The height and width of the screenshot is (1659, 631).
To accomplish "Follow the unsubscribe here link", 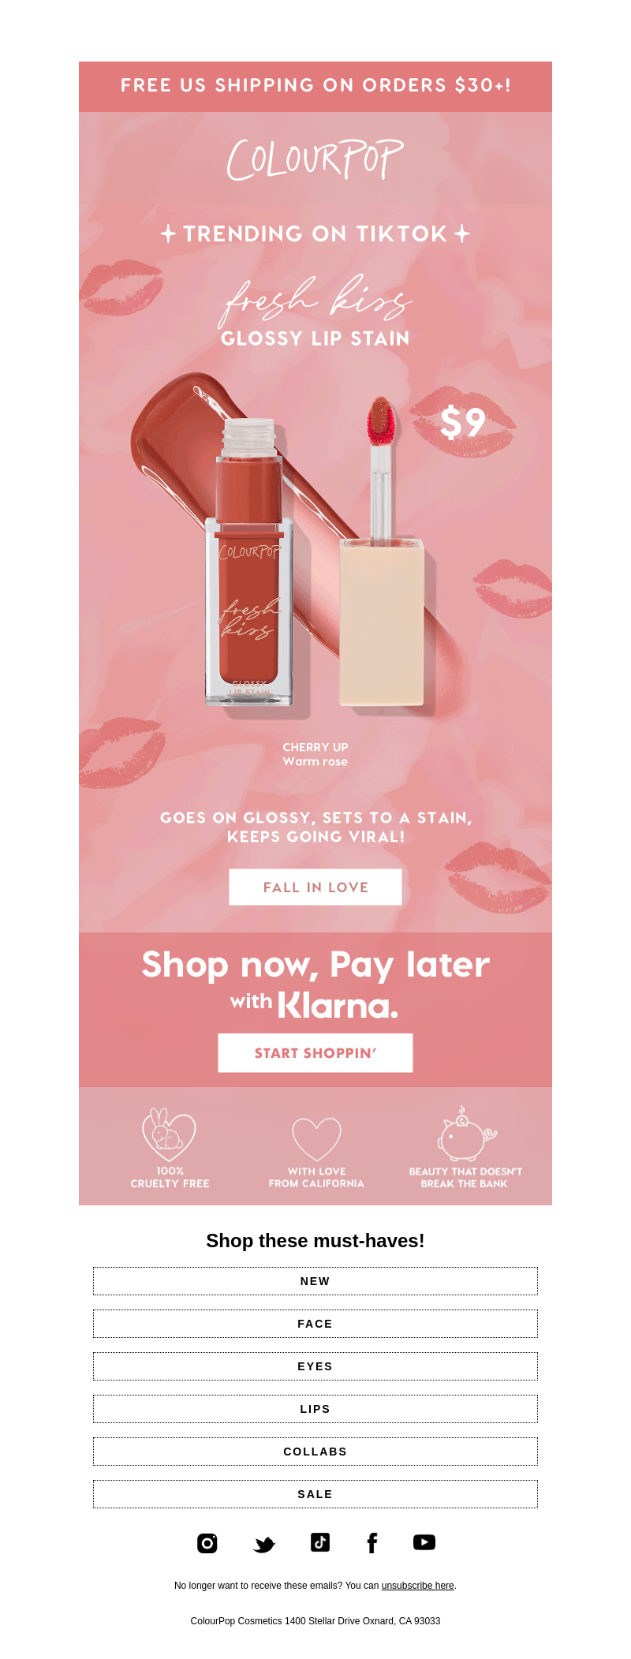I will tap(418, 1586).
